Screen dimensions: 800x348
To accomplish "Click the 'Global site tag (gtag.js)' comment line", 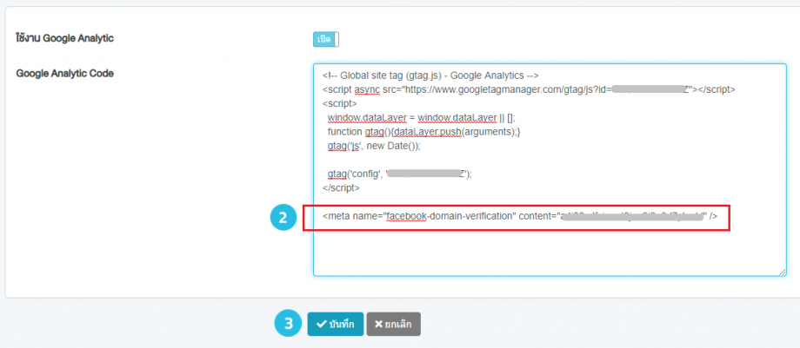I will (x=430, y=76).
